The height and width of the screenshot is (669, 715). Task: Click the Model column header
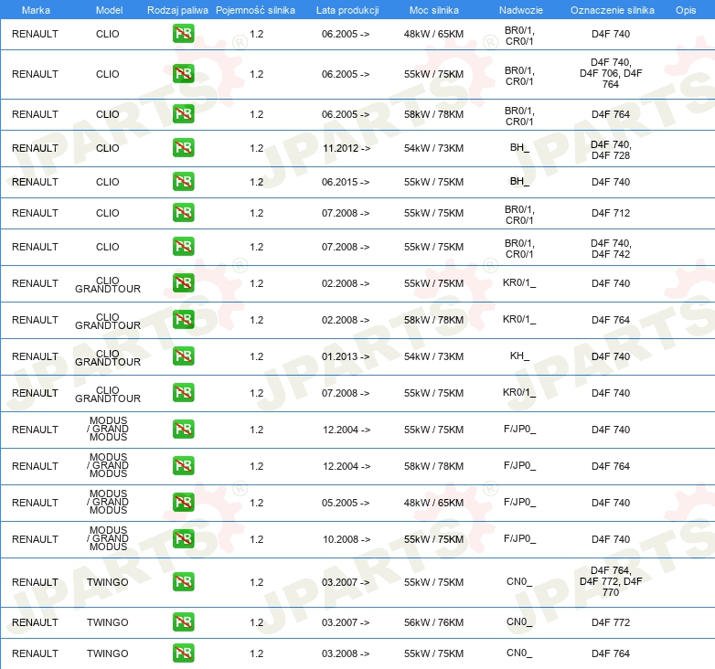pyautogui.click(x=109, y=10)
